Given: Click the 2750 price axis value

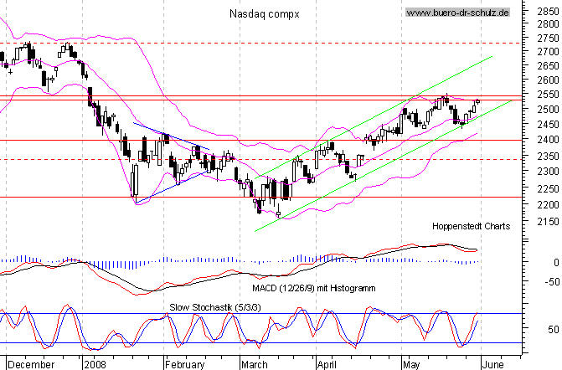Looking at the screenshot, I should (x=548, y=39).
